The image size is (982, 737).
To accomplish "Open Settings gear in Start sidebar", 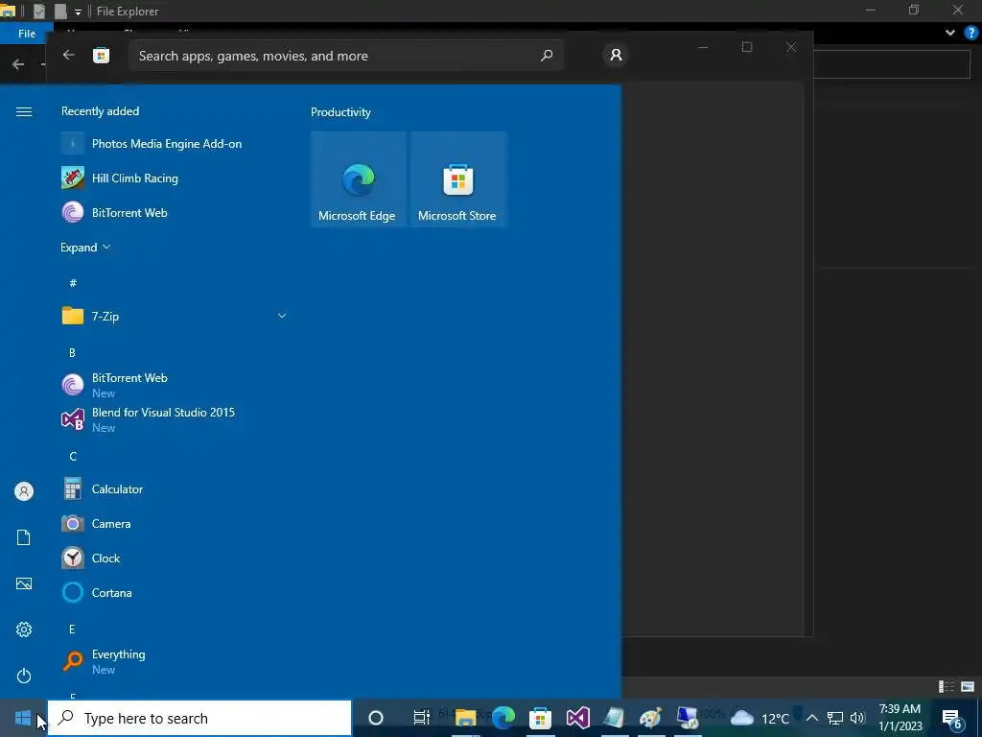I will tap(24, 630).
